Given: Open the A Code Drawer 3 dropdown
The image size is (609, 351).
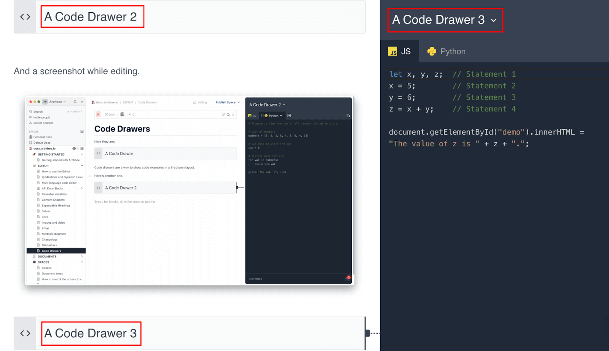Looking at the screenshot, I should pos(494,20).
